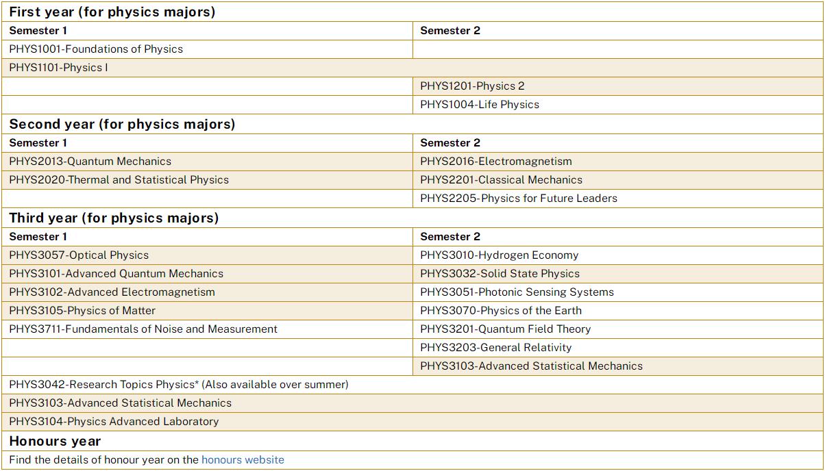
Task: Select PHYS1001-Foundations of Physics entry
Action: coord(96,49)
